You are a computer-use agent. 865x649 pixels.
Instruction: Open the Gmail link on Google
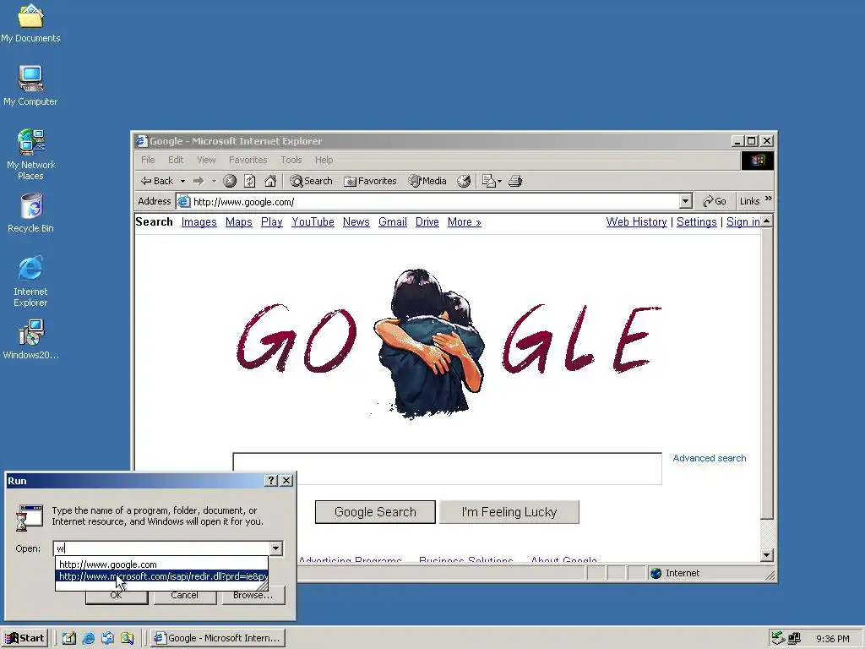click(393, 222)
